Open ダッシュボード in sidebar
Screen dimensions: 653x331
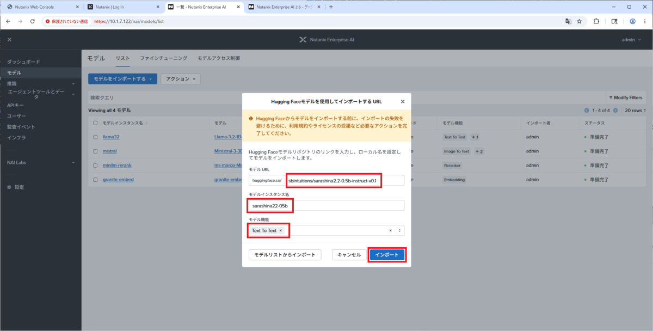[23, 62]
